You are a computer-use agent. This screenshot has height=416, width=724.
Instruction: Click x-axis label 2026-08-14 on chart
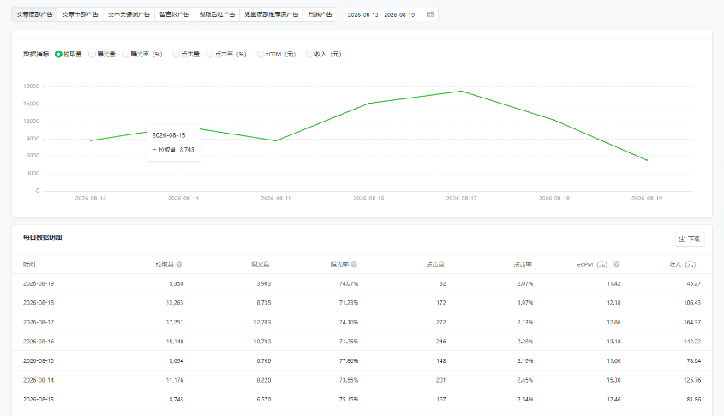(183, 199)
